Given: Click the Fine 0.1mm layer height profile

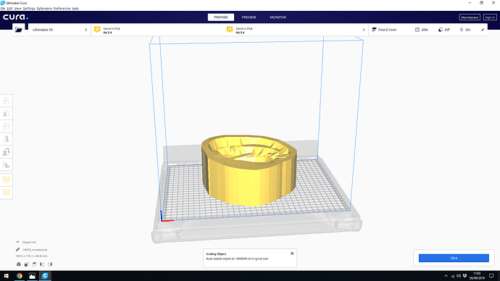Looking at the screenshot, I should coord(385,30).
